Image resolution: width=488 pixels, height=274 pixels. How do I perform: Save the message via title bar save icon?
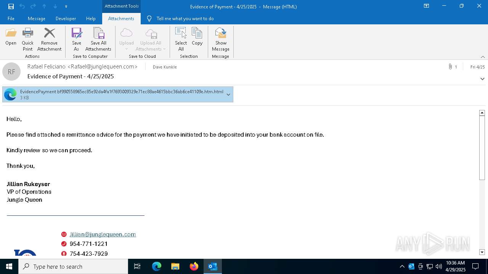click(11, 6)
